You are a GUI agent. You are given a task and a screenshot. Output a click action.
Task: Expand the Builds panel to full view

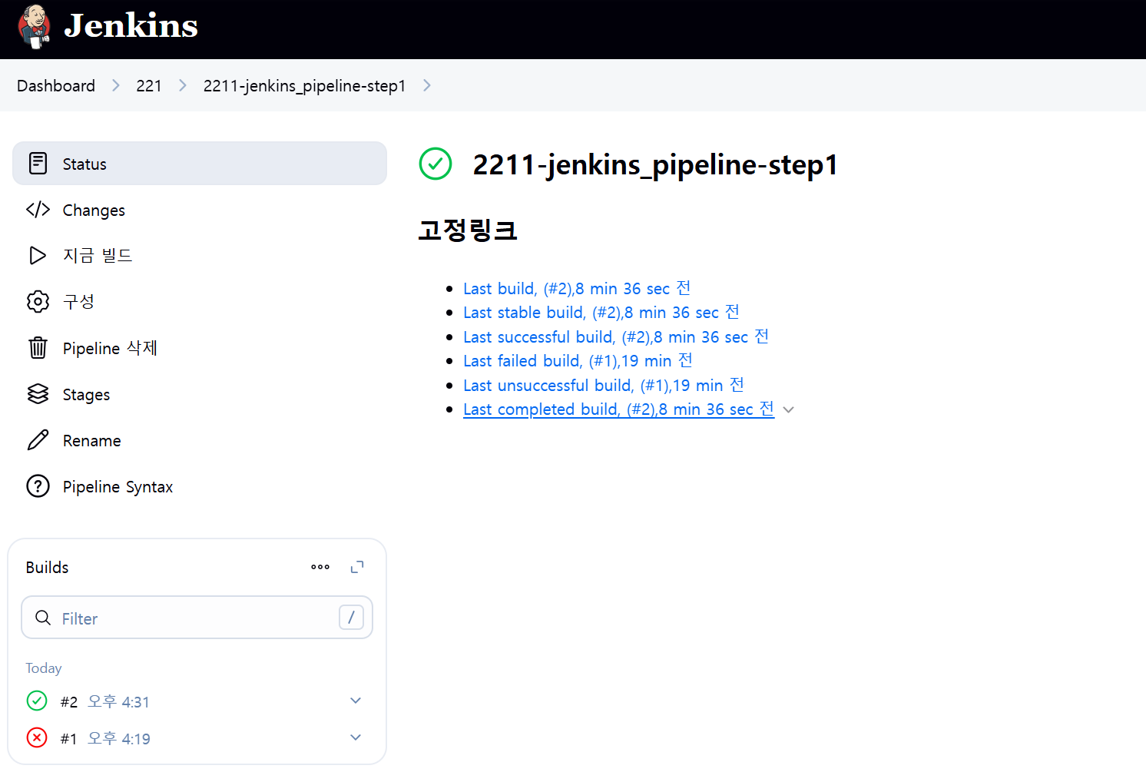point(357,567)
